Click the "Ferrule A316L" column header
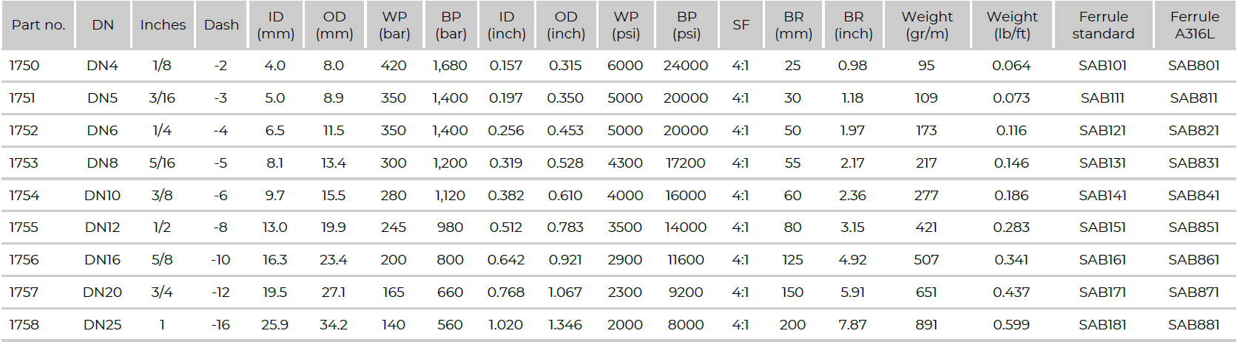The height and width of the screenshot is (342, 1237). [x=1194, y=25]
